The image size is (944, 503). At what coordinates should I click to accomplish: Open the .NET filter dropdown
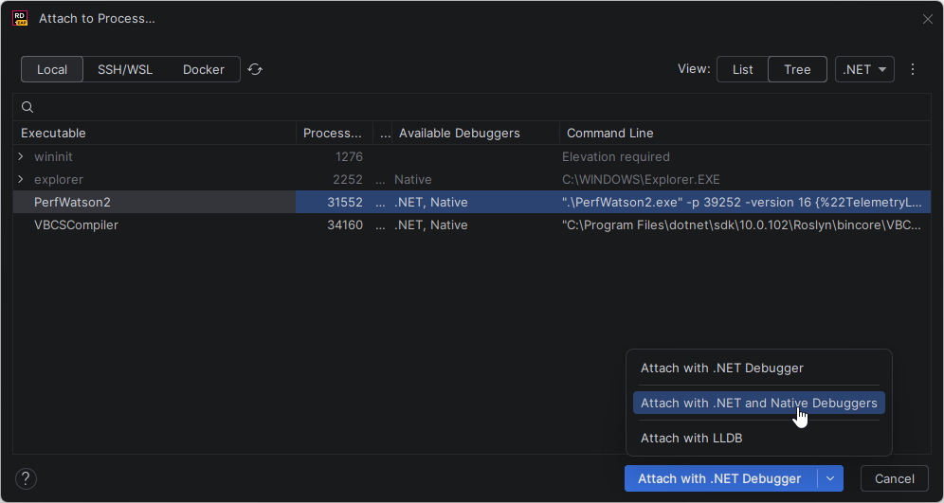[864, 69]
